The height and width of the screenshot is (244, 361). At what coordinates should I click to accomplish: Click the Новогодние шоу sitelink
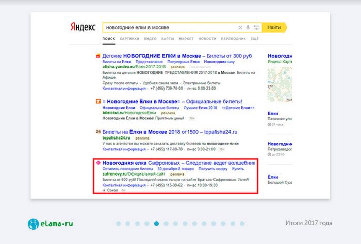(x=219, y=62)
